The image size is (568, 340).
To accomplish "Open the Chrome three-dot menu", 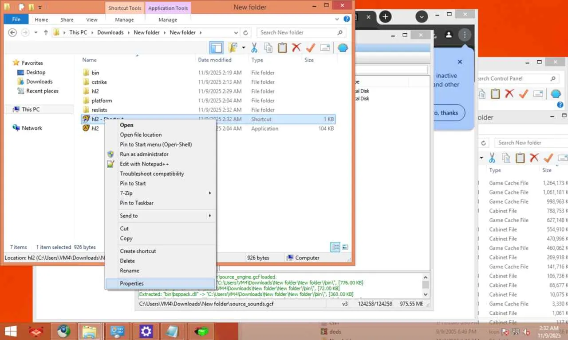I will tap(465, 35).
